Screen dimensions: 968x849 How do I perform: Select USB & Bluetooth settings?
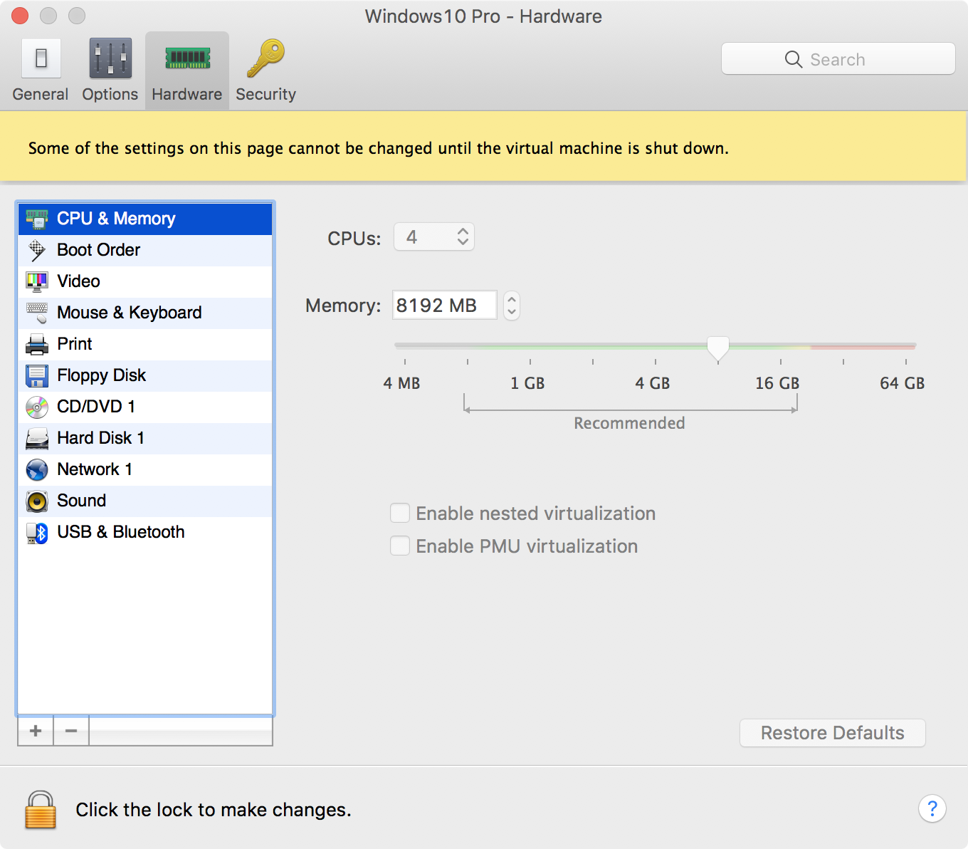point(145,532)
